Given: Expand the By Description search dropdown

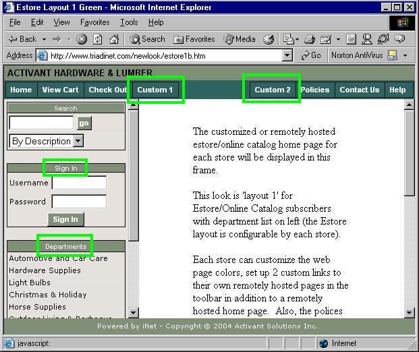Looking at the screenshot, I should coord(78,141).
